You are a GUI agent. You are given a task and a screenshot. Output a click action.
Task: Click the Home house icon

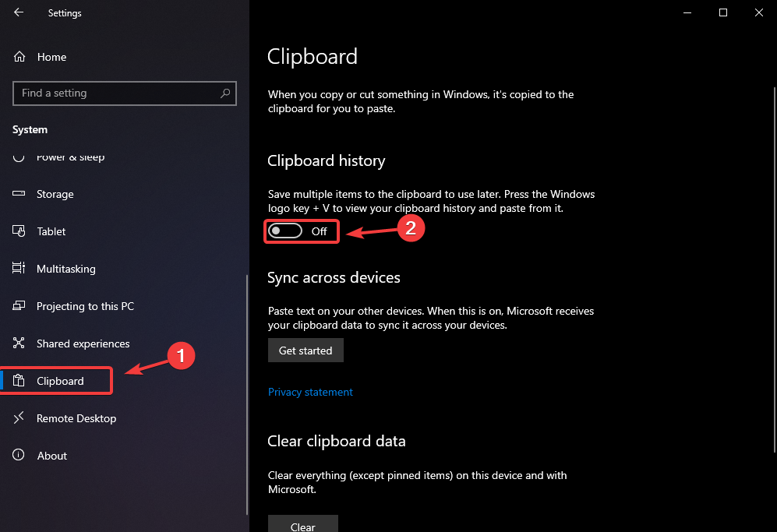18,57
